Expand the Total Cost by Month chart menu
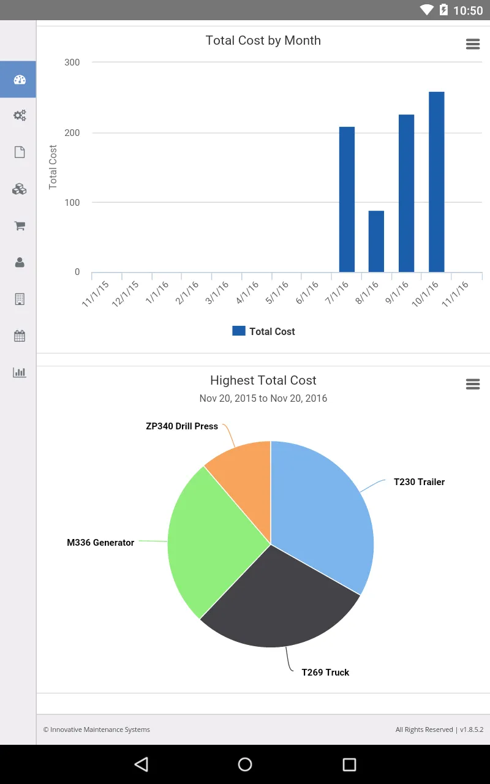This screenshot has width=490, height=784. click(472, 44)
